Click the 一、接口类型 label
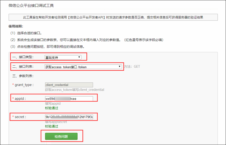This screenshot has width=226, height=145. point(23,57)
